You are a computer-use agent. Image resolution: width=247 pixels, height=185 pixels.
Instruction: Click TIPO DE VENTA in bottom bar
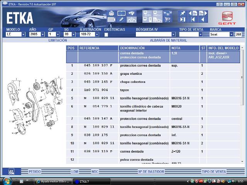click(214, 172)
